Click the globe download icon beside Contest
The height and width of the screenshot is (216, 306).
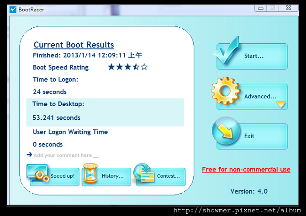(144, 173)
